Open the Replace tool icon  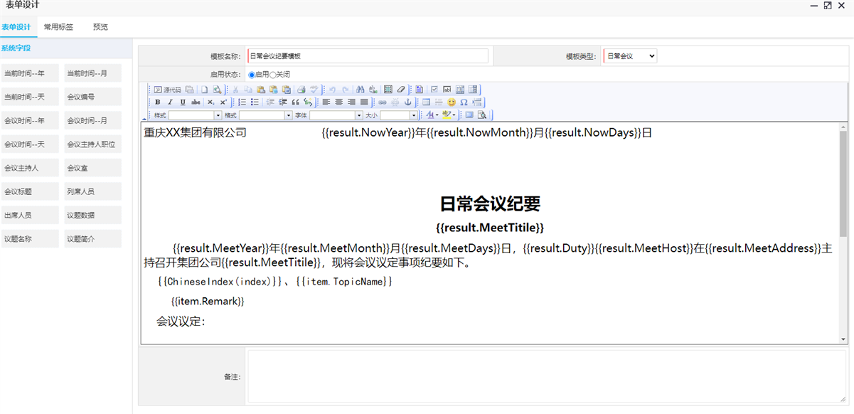373,90
